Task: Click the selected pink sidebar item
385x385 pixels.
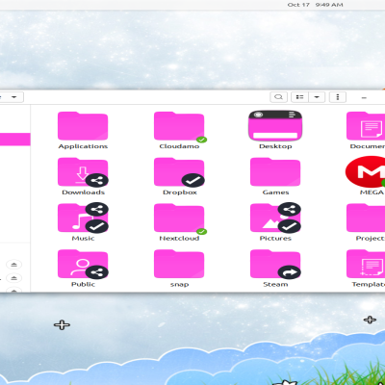Action: (15, 140)
